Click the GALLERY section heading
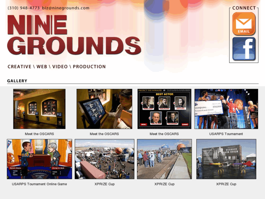This screenshot has width=265, height=199. point(17,81)
